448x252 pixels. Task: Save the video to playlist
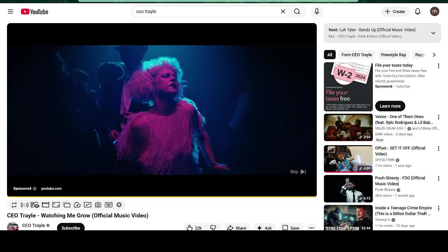291,227
